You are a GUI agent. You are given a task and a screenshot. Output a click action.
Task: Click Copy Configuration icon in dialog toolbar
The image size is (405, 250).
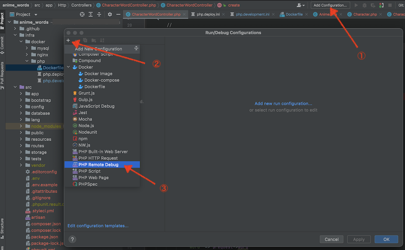coord(85,40)
